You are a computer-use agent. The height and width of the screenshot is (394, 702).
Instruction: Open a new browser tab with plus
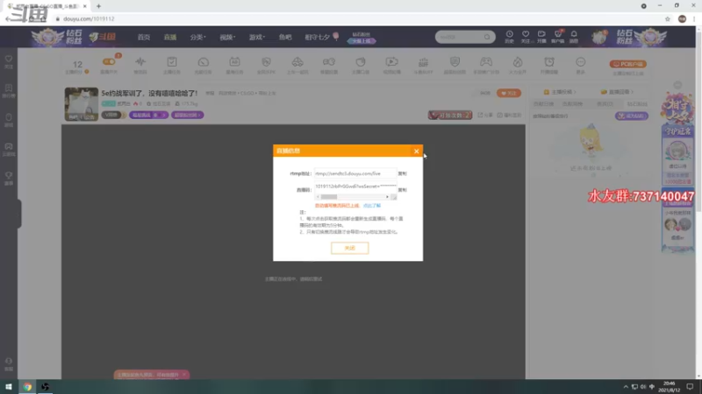pyautogui.click(x=98, y=6)
